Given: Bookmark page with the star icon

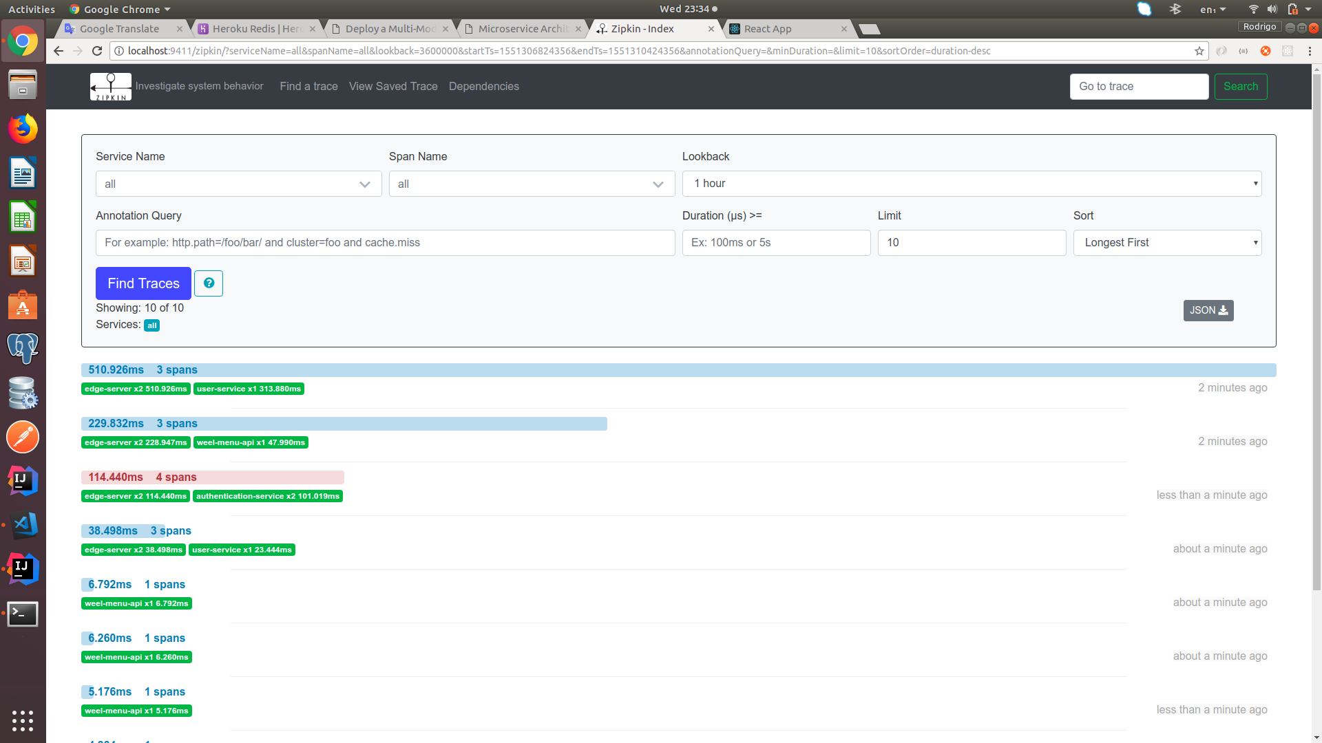Looking at the screenshot, I should (x=1199, y=51).
